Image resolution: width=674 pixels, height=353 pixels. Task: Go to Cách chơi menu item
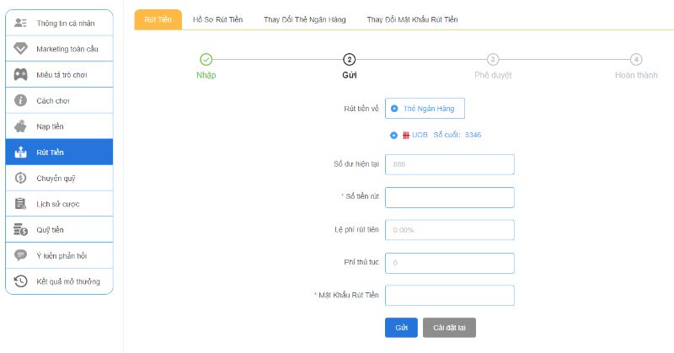[59, 100]
